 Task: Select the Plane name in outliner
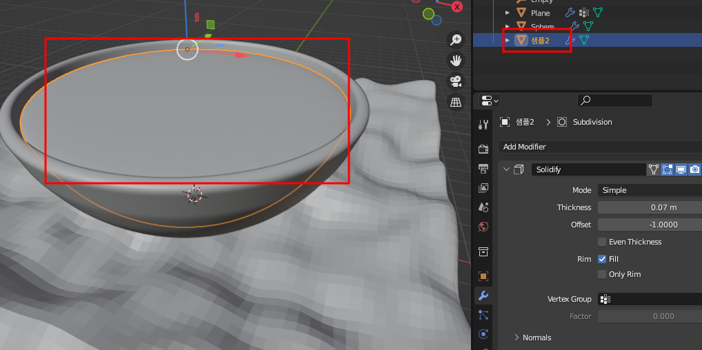541,13
